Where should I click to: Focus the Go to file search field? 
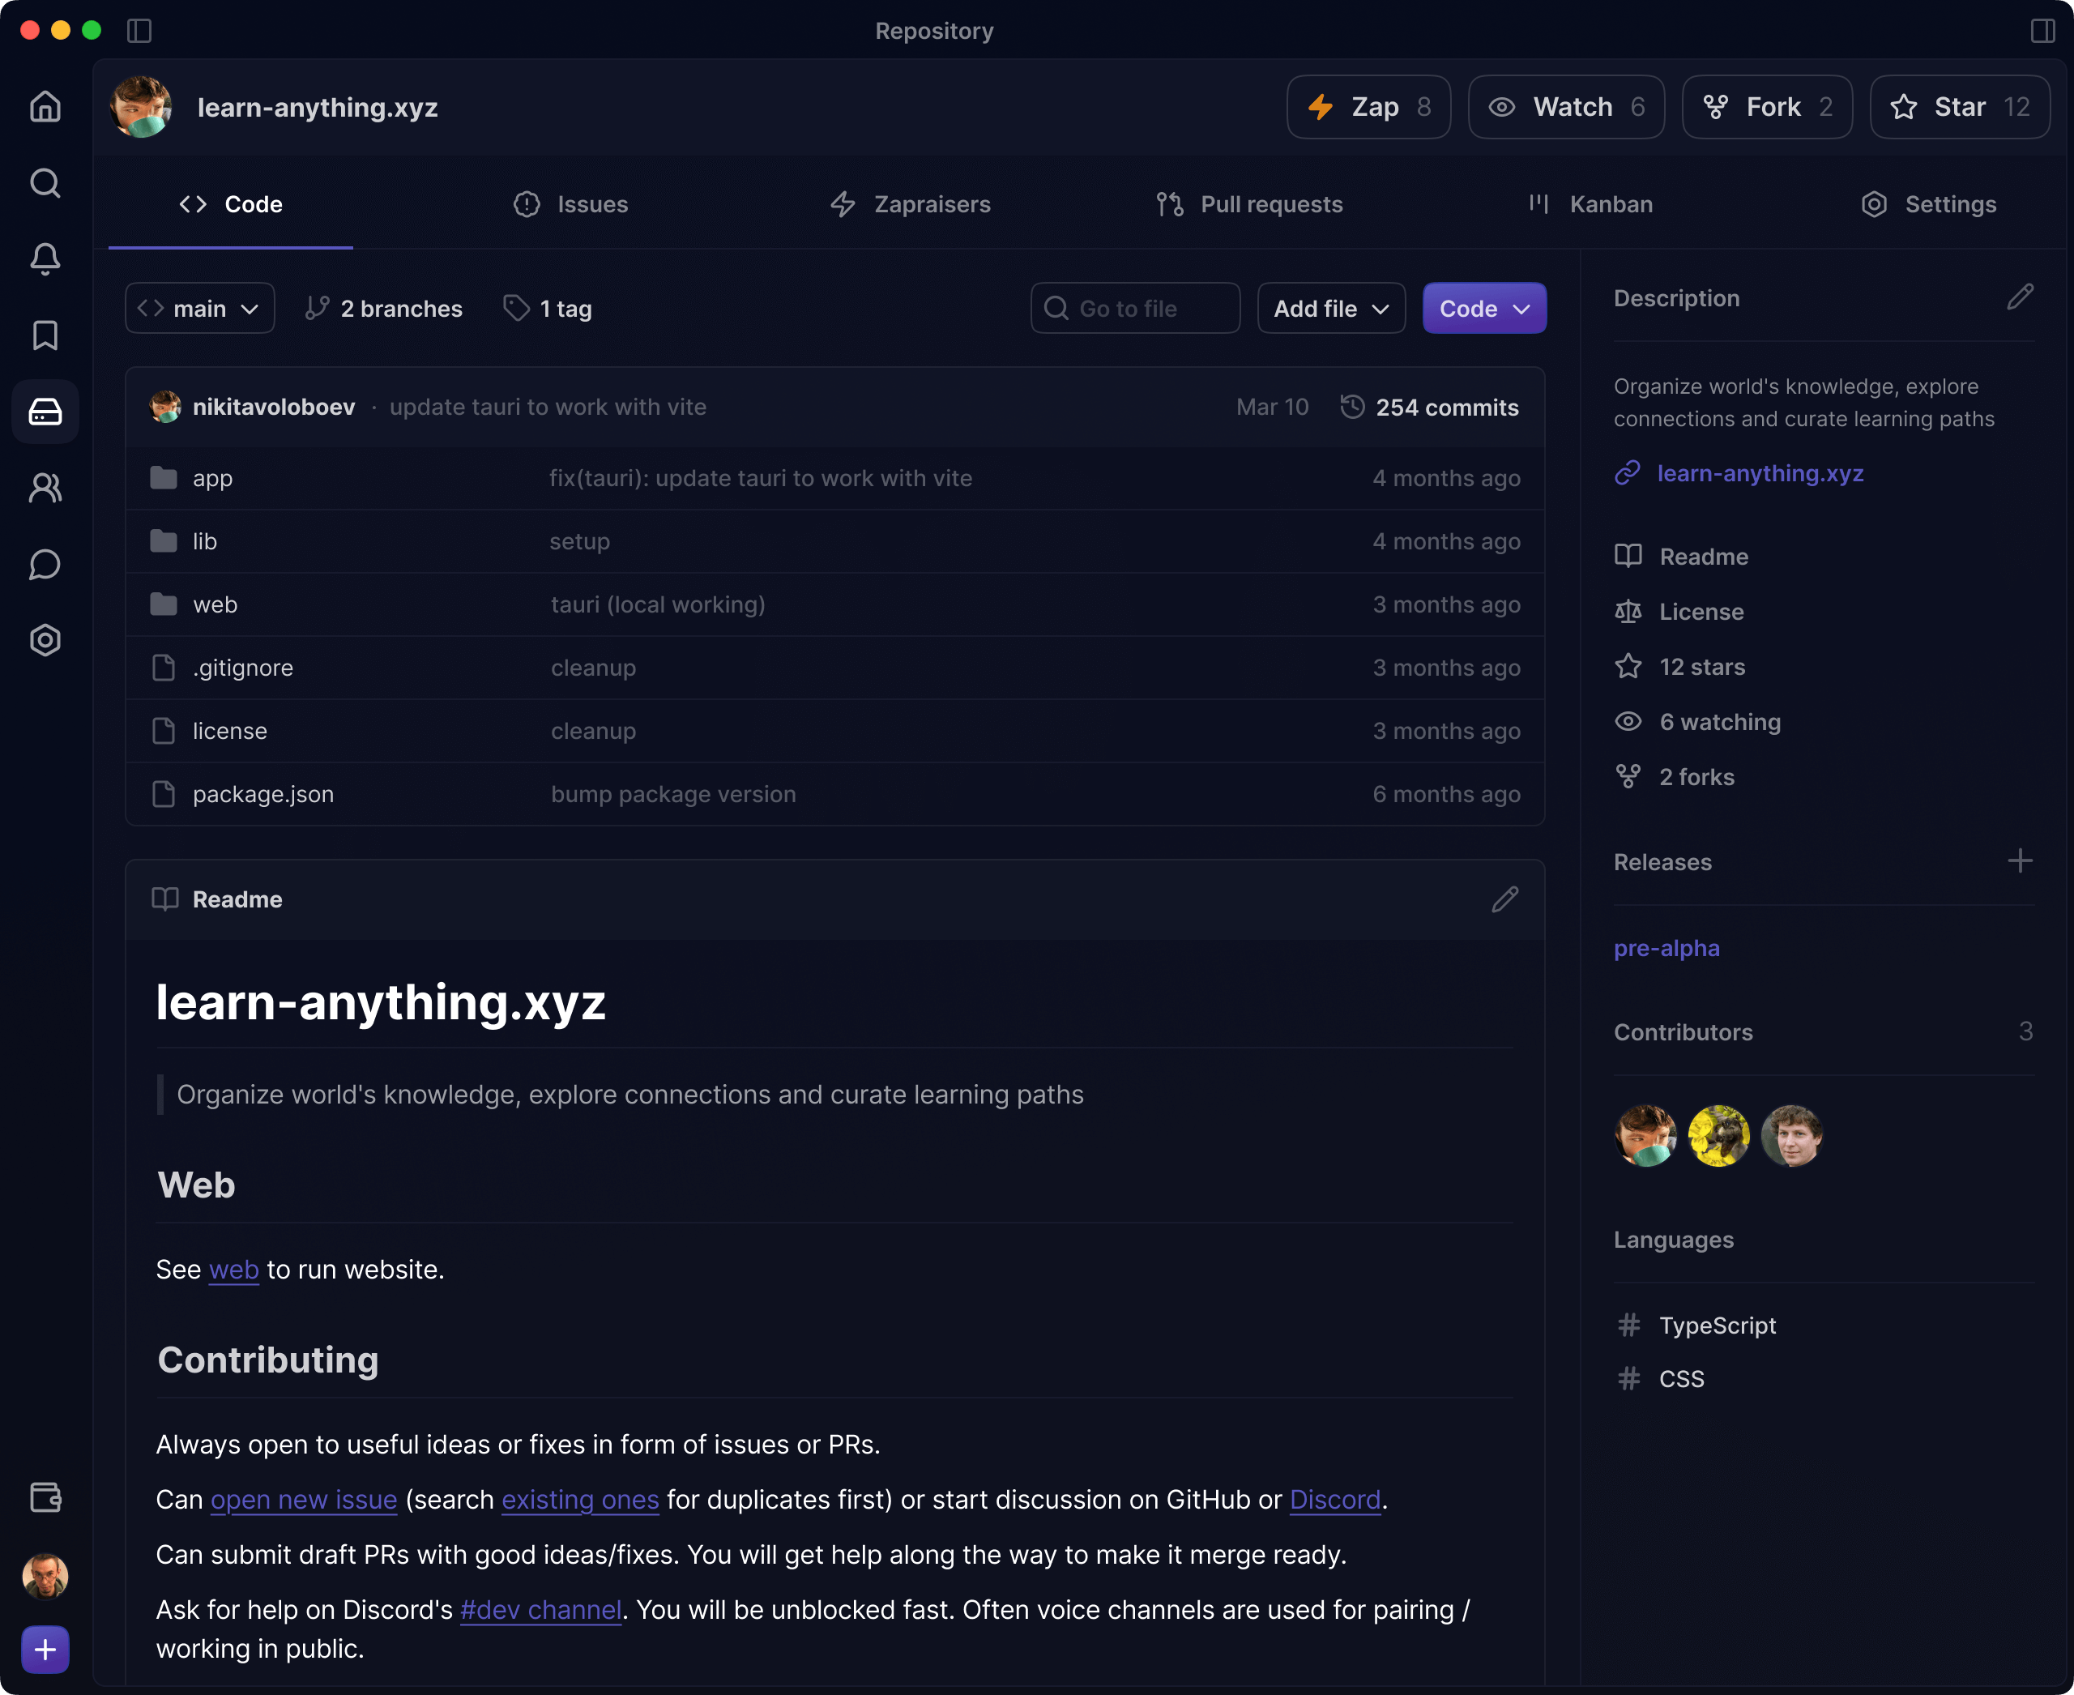coord(1135,309)
